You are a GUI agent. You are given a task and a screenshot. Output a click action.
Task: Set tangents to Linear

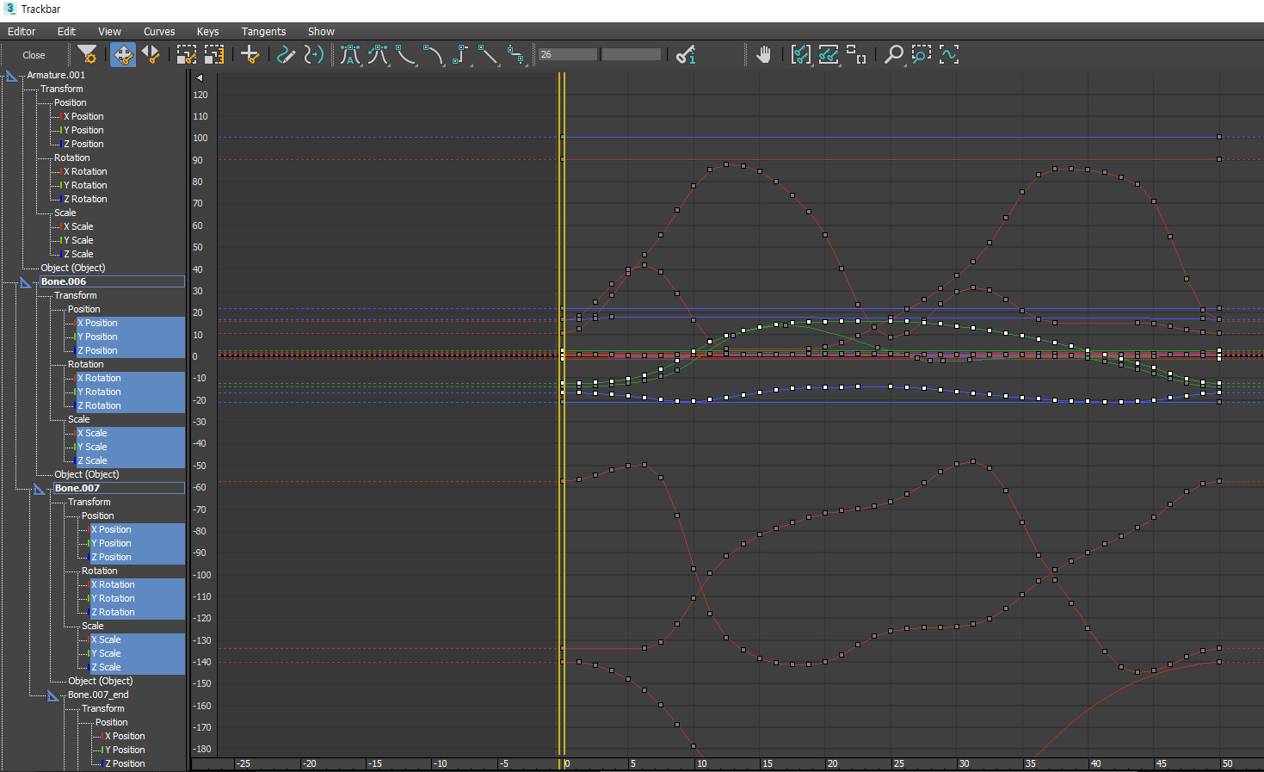pyautogui.click(x=488, y=55)
